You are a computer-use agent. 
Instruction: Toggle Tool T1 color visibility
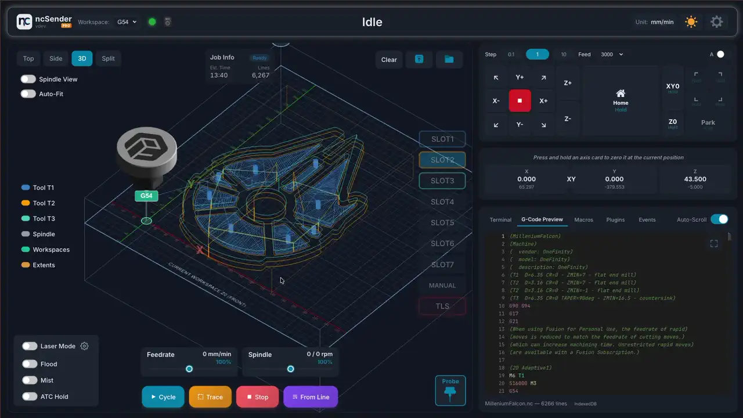coord(38,188)
